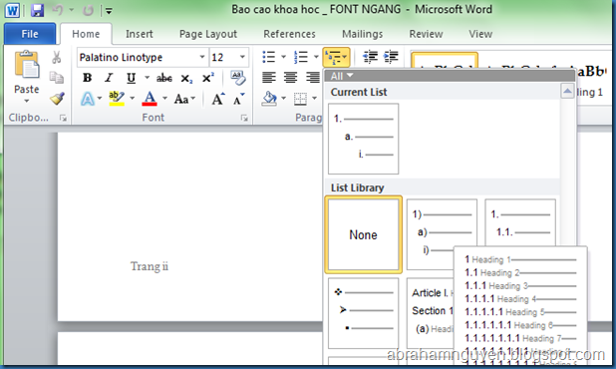Click the Increase Indent icon
The width and height of the screenshot is (616, 369).
[391, 57]
